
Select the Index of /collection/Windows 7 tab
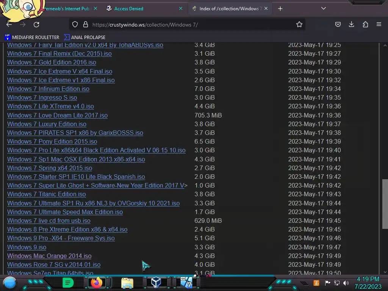click(230, 9)
